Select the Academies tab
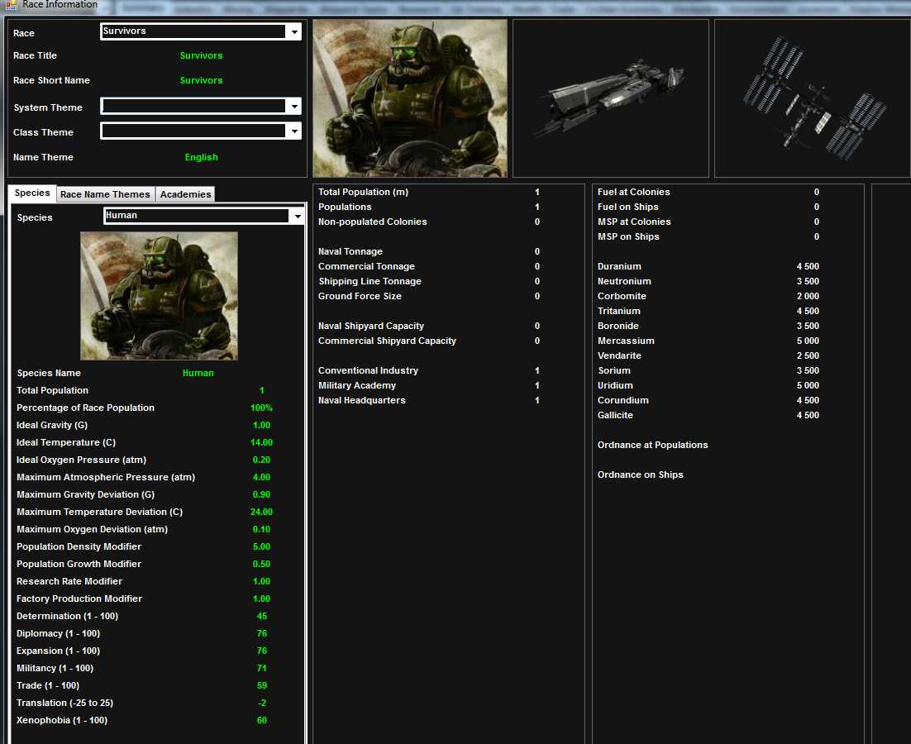 (185, 194)
